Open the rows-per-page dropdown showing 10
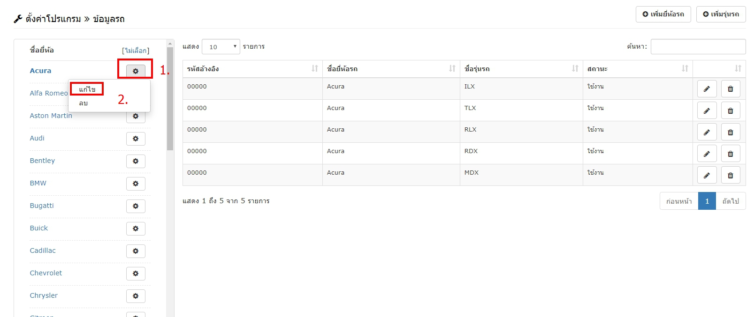This screenshot has height=317, width=754. 221,47
